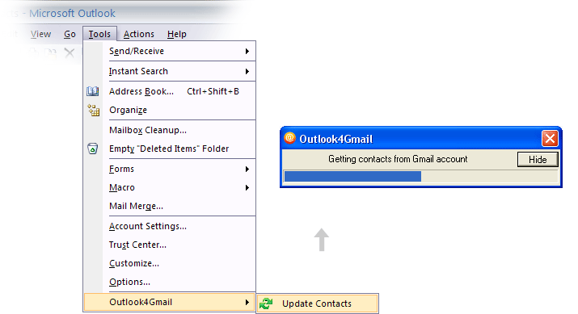578x314 pixels.
Task: Click the Outlook4Gmail dialog title bar
Action: coord(420,139)
